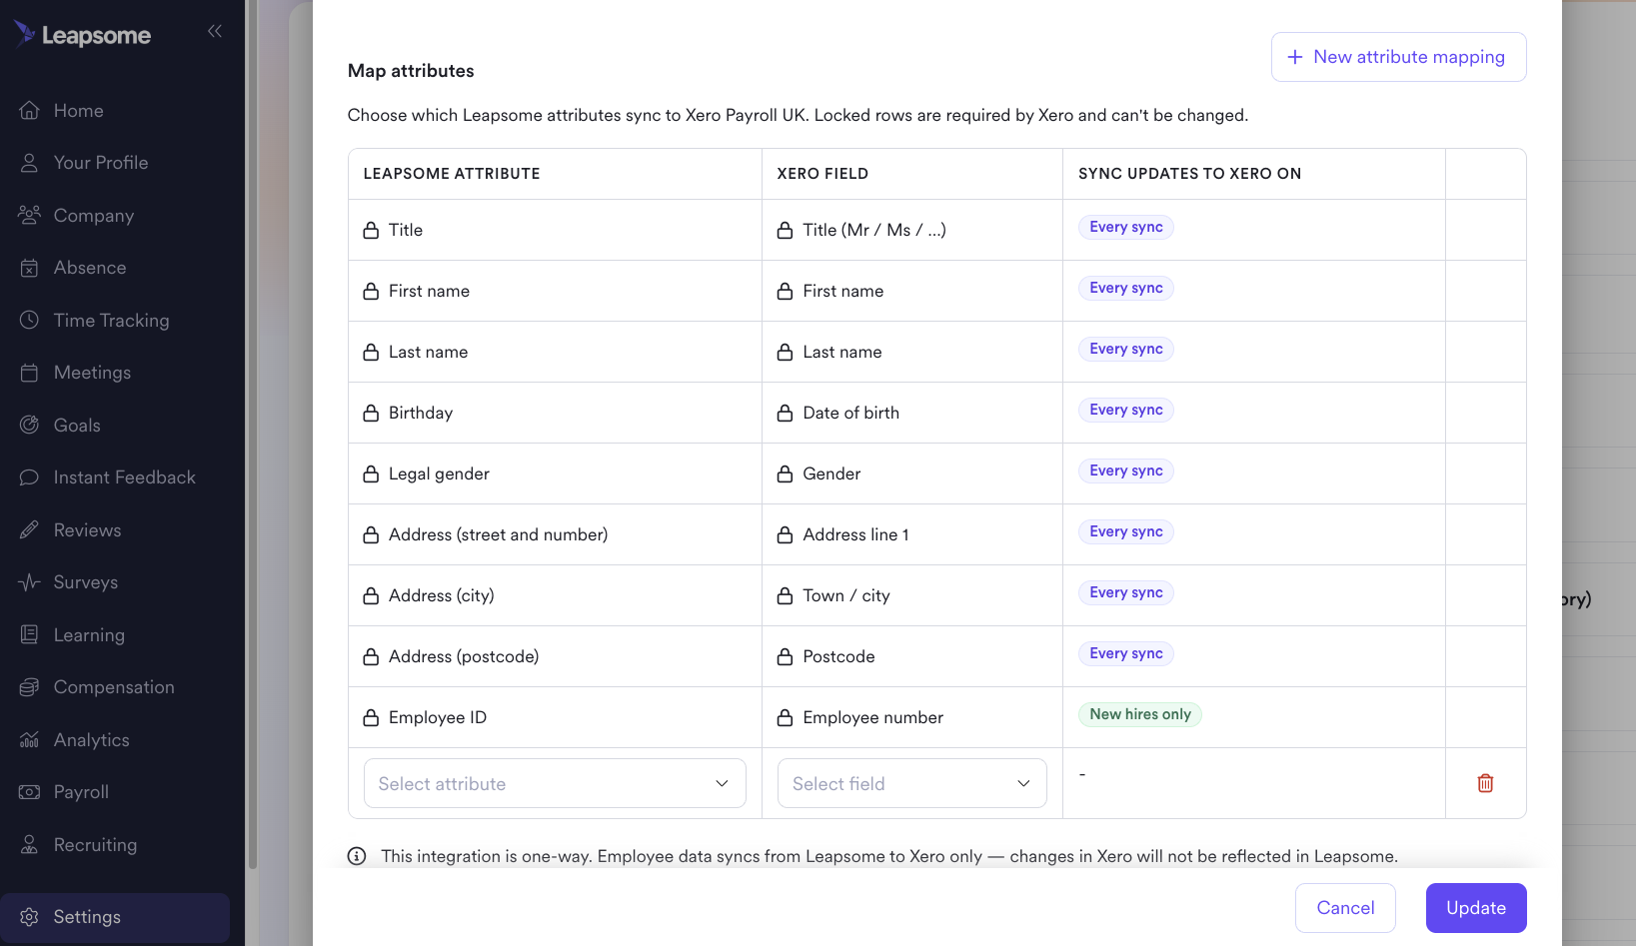Click the lock icon next to Employee ID
Image resolution: width=1636 pixels, height=946 pixels.
coord(371,717)
